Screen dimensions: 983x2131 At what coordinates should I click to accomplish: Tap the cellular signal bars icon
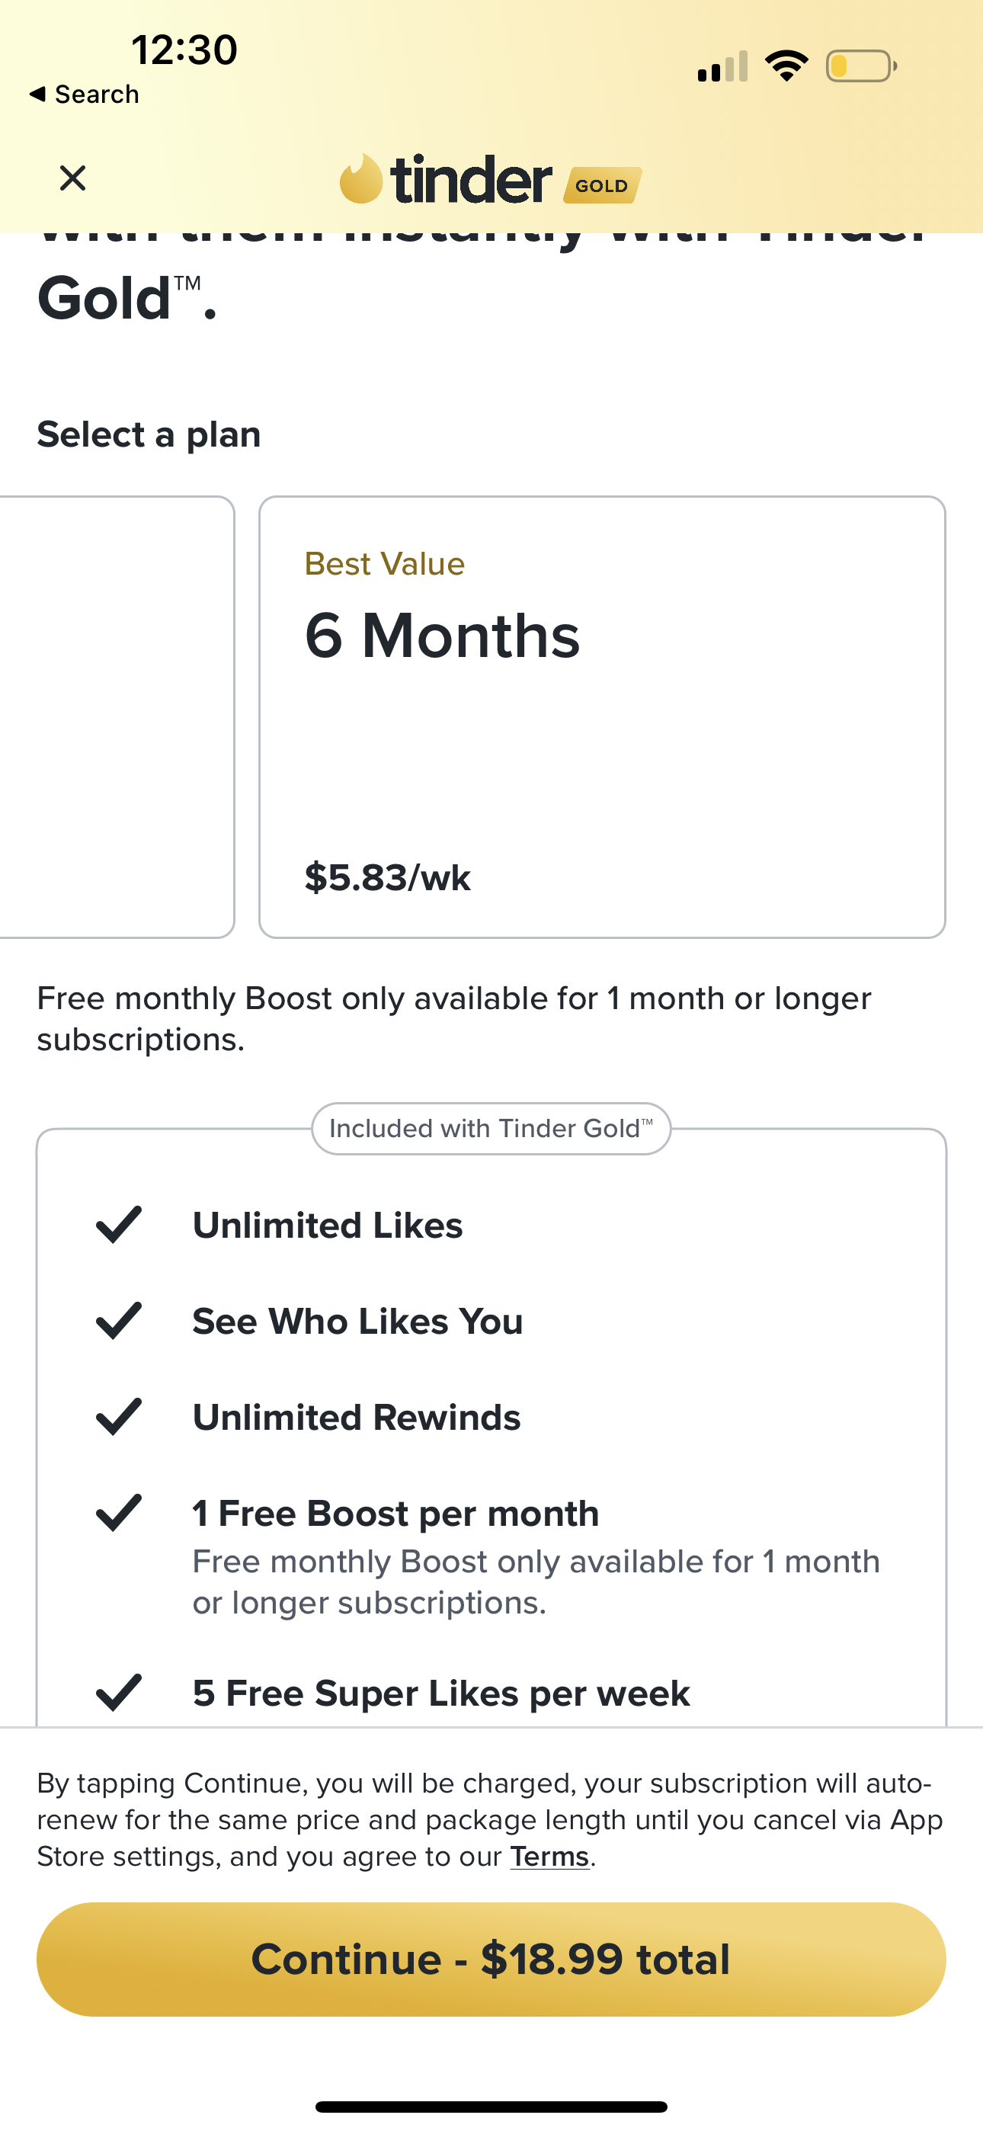click(x=722, y=67)
